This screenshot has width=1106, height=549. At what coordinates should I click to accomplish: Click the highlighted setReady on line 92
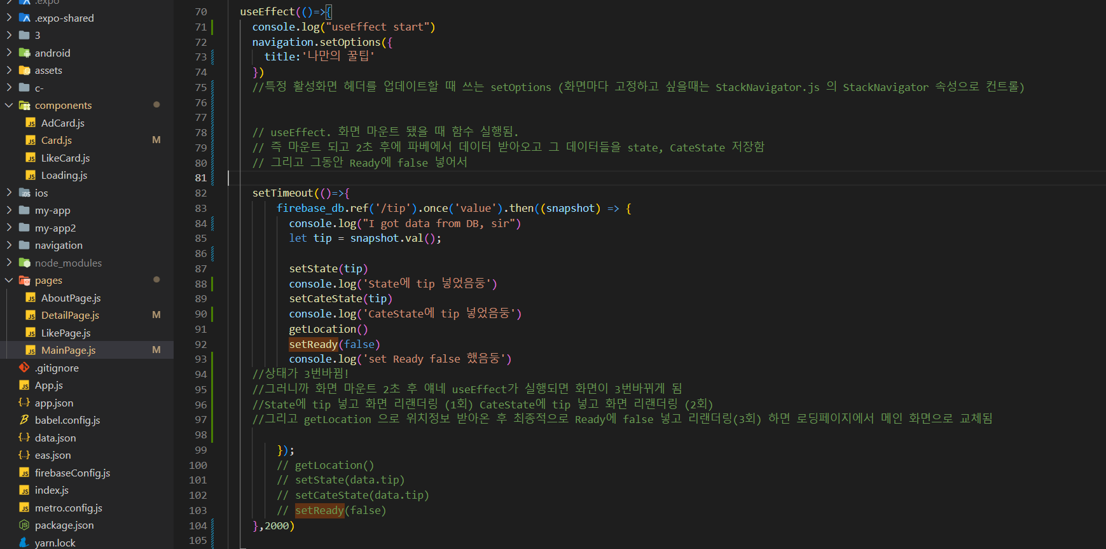(314, 344)
